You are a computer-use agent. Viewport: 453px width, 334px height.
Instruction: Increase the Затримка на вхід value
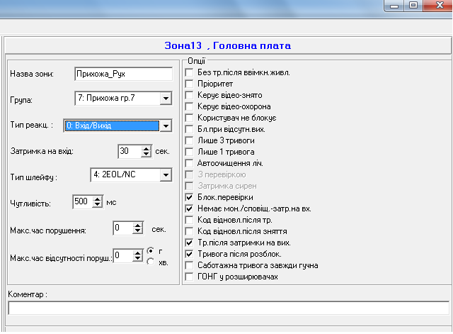147,148
